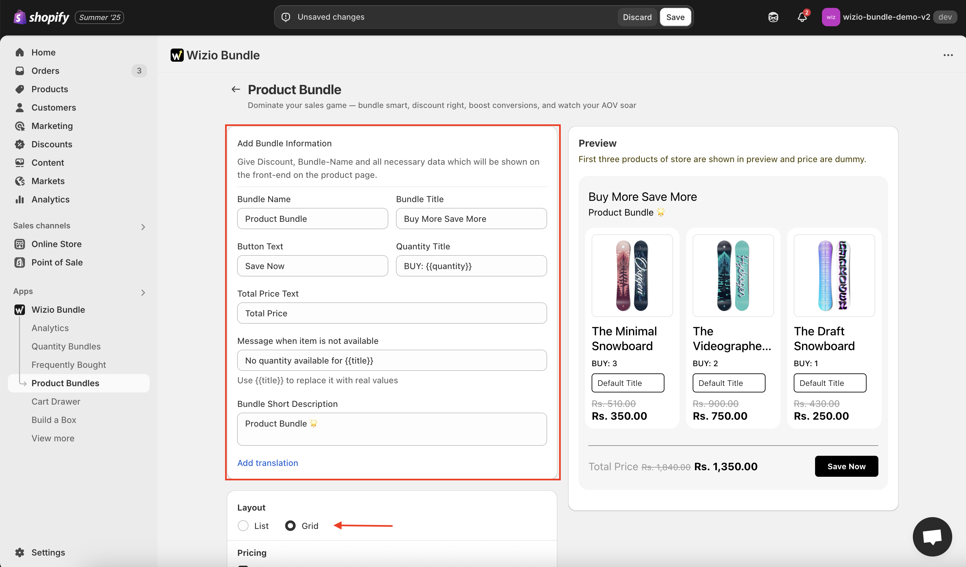This screenshot has width=966, height=567.
Task: Click the Button Text input field
Action: click(312, 266)
